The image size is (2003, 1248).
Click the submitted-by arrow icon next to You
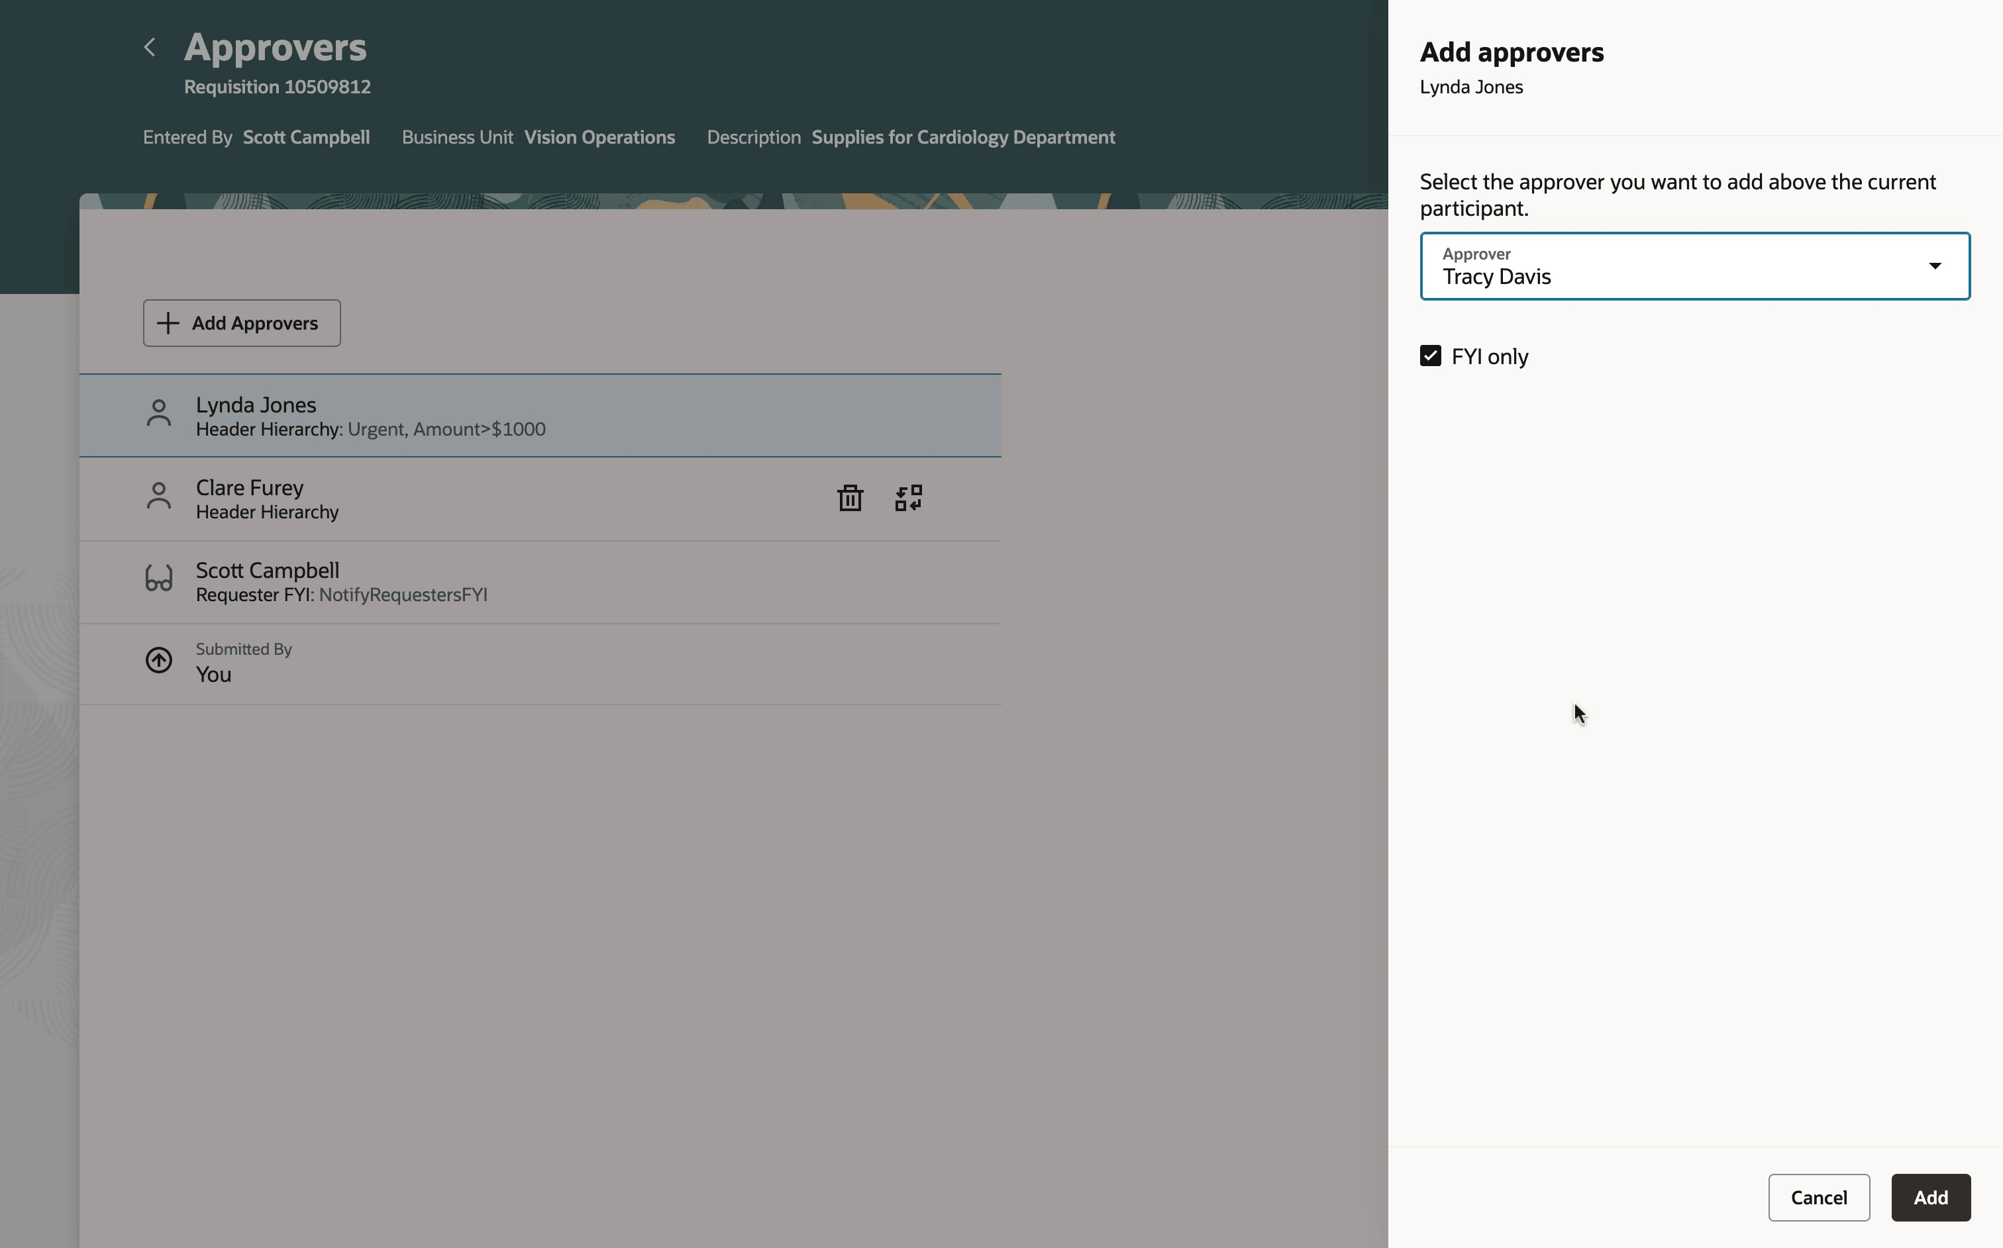point(158,659)
